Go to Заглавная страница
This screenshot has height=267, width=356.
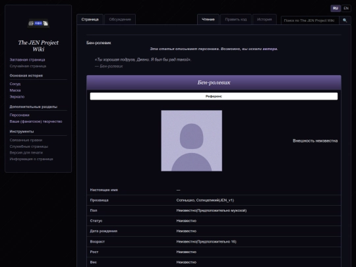[27, 60]
